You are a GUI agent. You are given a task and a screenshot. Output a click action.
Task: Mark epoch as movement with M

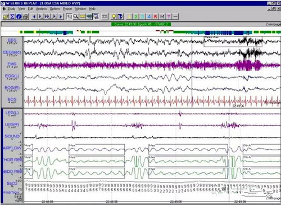(x=162, y=16)
